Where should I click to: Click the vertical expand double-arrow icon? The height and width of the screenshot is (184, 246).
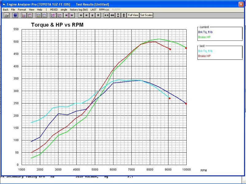124,15
